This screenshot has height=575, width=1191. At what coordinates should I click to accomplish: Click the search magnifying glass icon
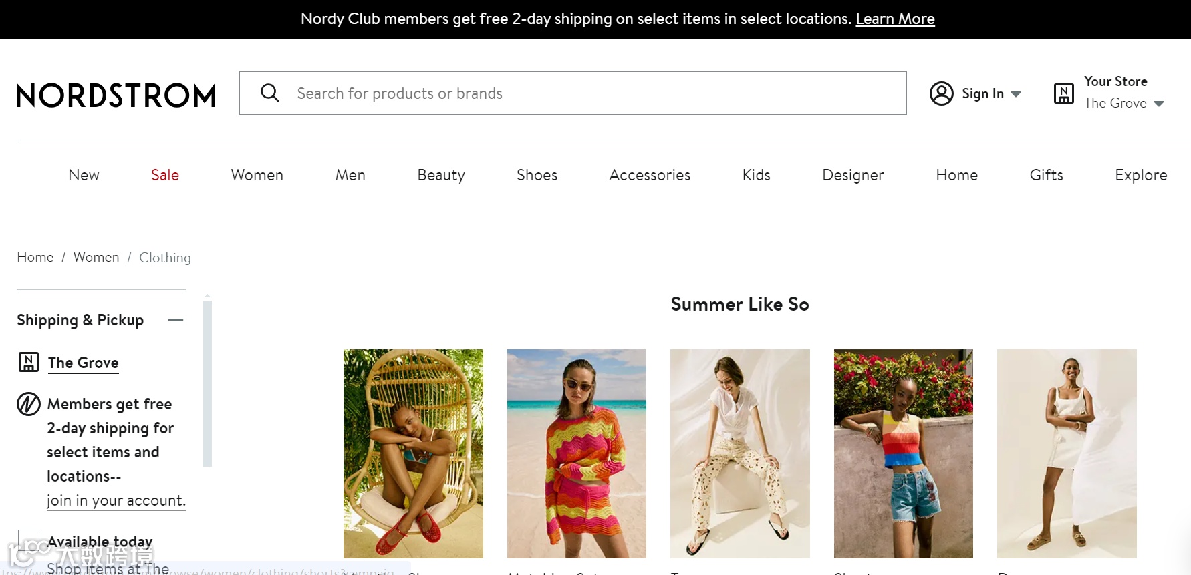[x=270, y=93]
